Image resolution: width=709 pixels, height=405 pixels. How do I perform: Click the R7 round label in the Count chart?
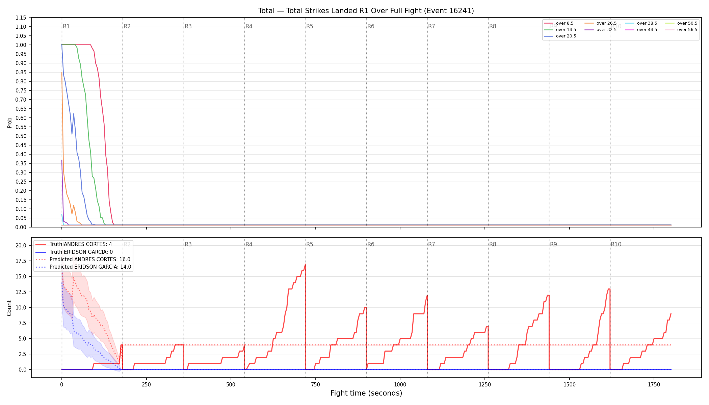[x=431, y=244]
